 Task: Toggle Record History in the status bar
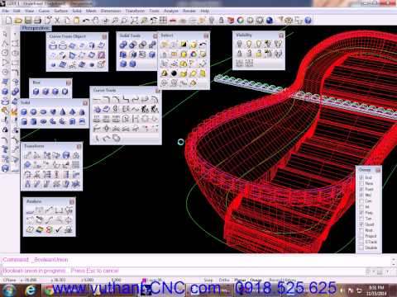[x=283, y=280]
